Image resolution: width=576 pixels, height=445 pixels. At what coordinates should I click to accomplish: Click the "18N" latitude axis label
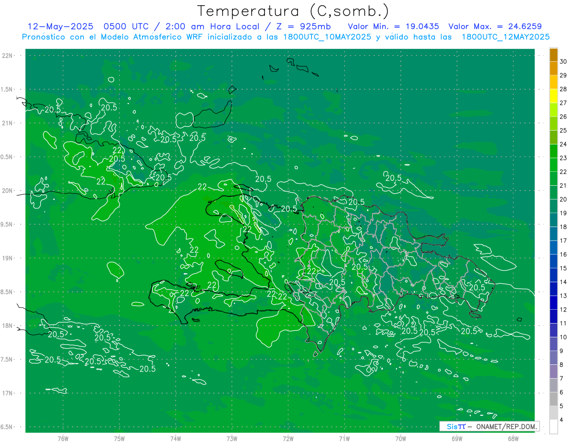coord(8,325)
